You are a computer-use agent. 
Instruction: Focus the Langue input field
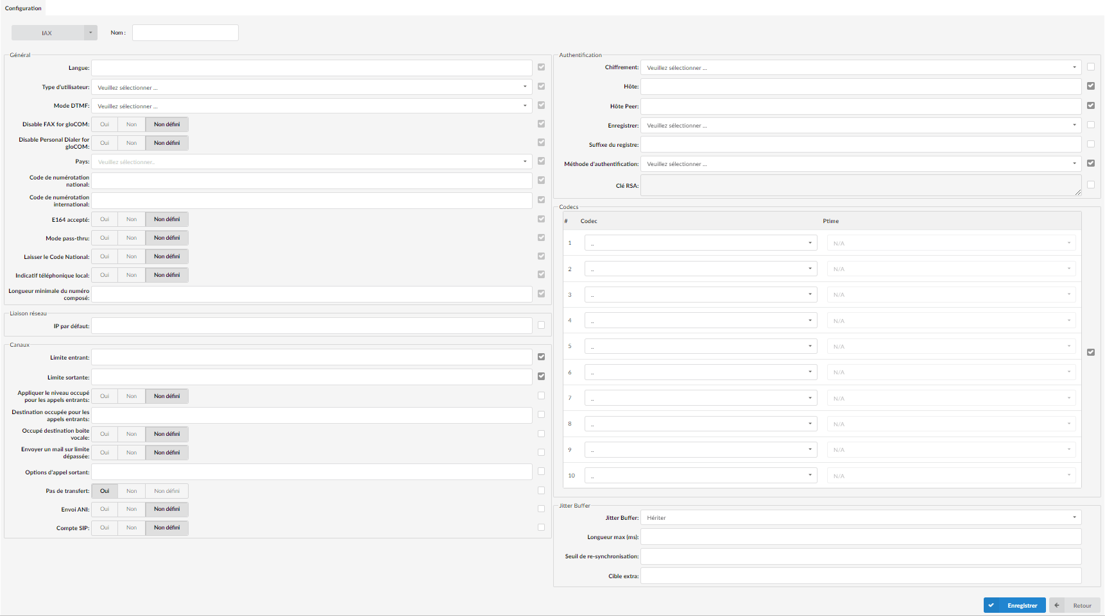(312, 68)
